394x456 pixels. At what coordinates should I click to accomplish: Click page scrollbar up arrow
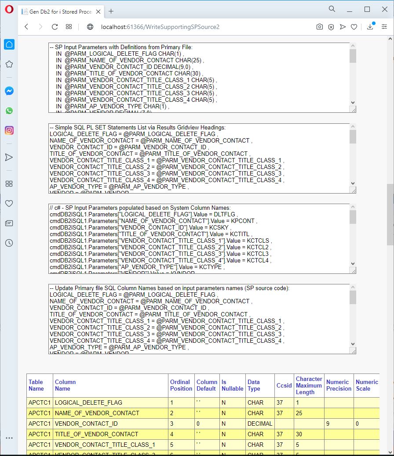390,39
